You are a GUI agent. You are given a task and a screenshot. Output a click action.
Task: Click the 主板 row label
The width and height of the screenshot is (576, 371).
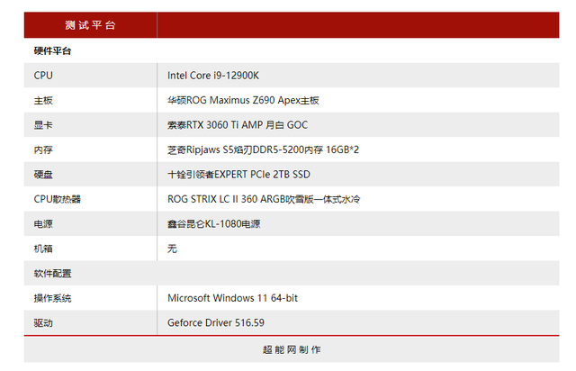tap(43, 100)
